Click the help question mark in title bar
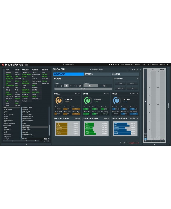The image size is (171, 209). click(x=170, y=64)
